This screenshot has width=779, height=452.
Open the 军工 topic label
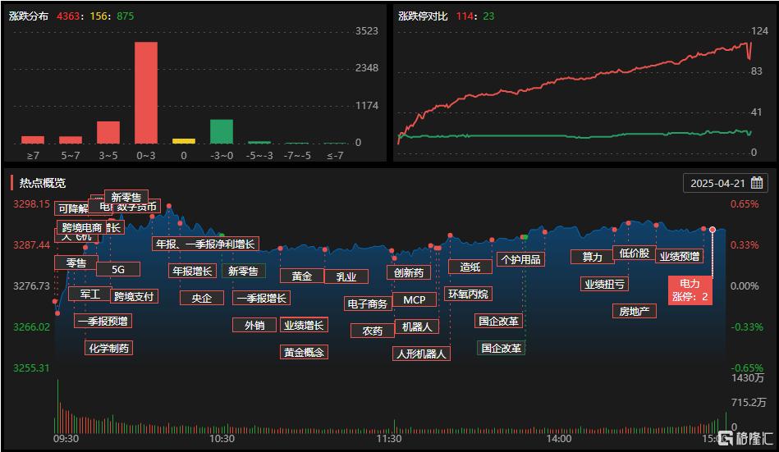[x=90, y=294]
